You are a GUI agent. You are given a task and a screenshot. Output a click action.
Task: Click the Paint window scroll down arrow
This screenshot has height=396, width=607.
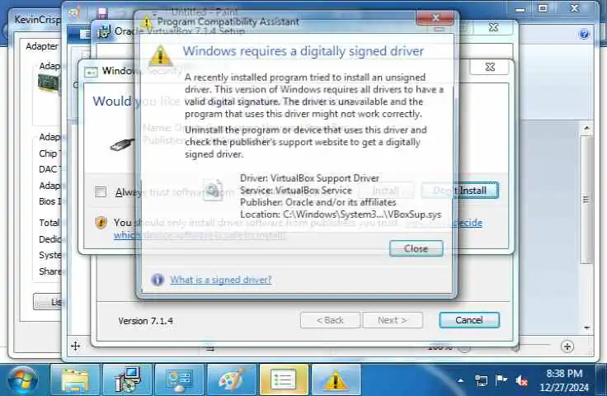point(587,328)
